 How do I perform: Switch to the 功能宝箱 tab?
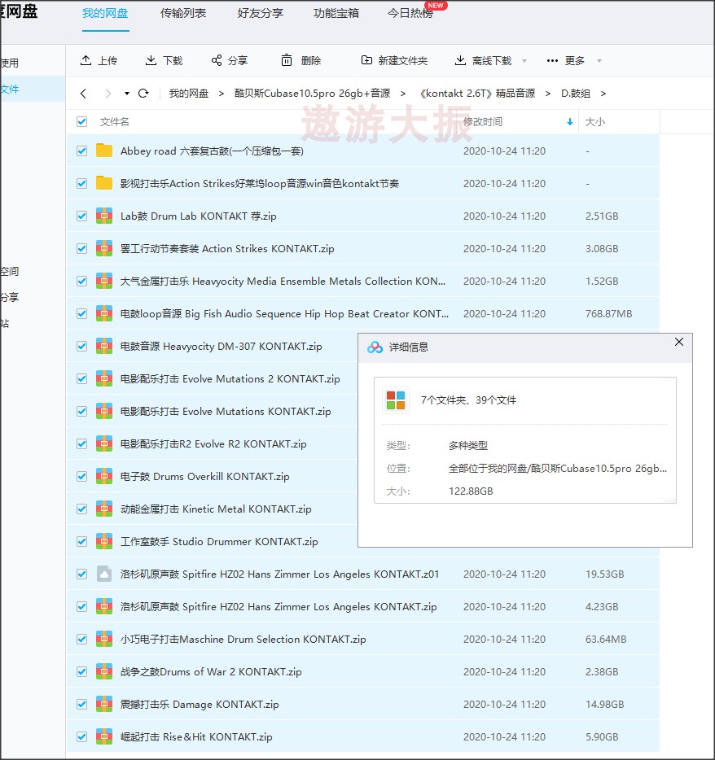[x=336, y=13]
